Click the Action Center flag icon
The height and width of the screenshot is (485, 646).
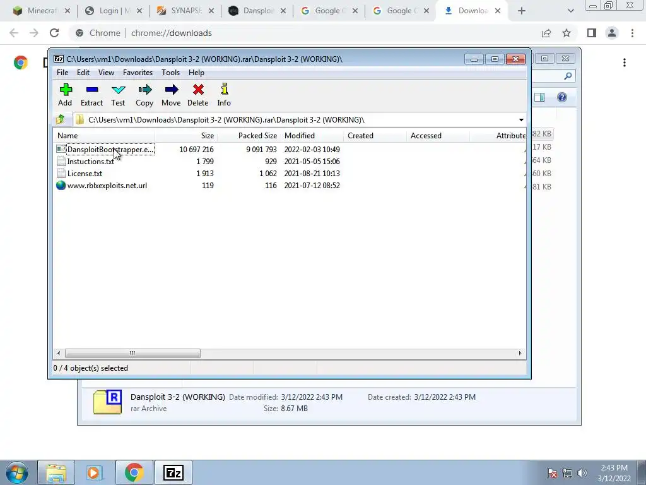point(551,473)
